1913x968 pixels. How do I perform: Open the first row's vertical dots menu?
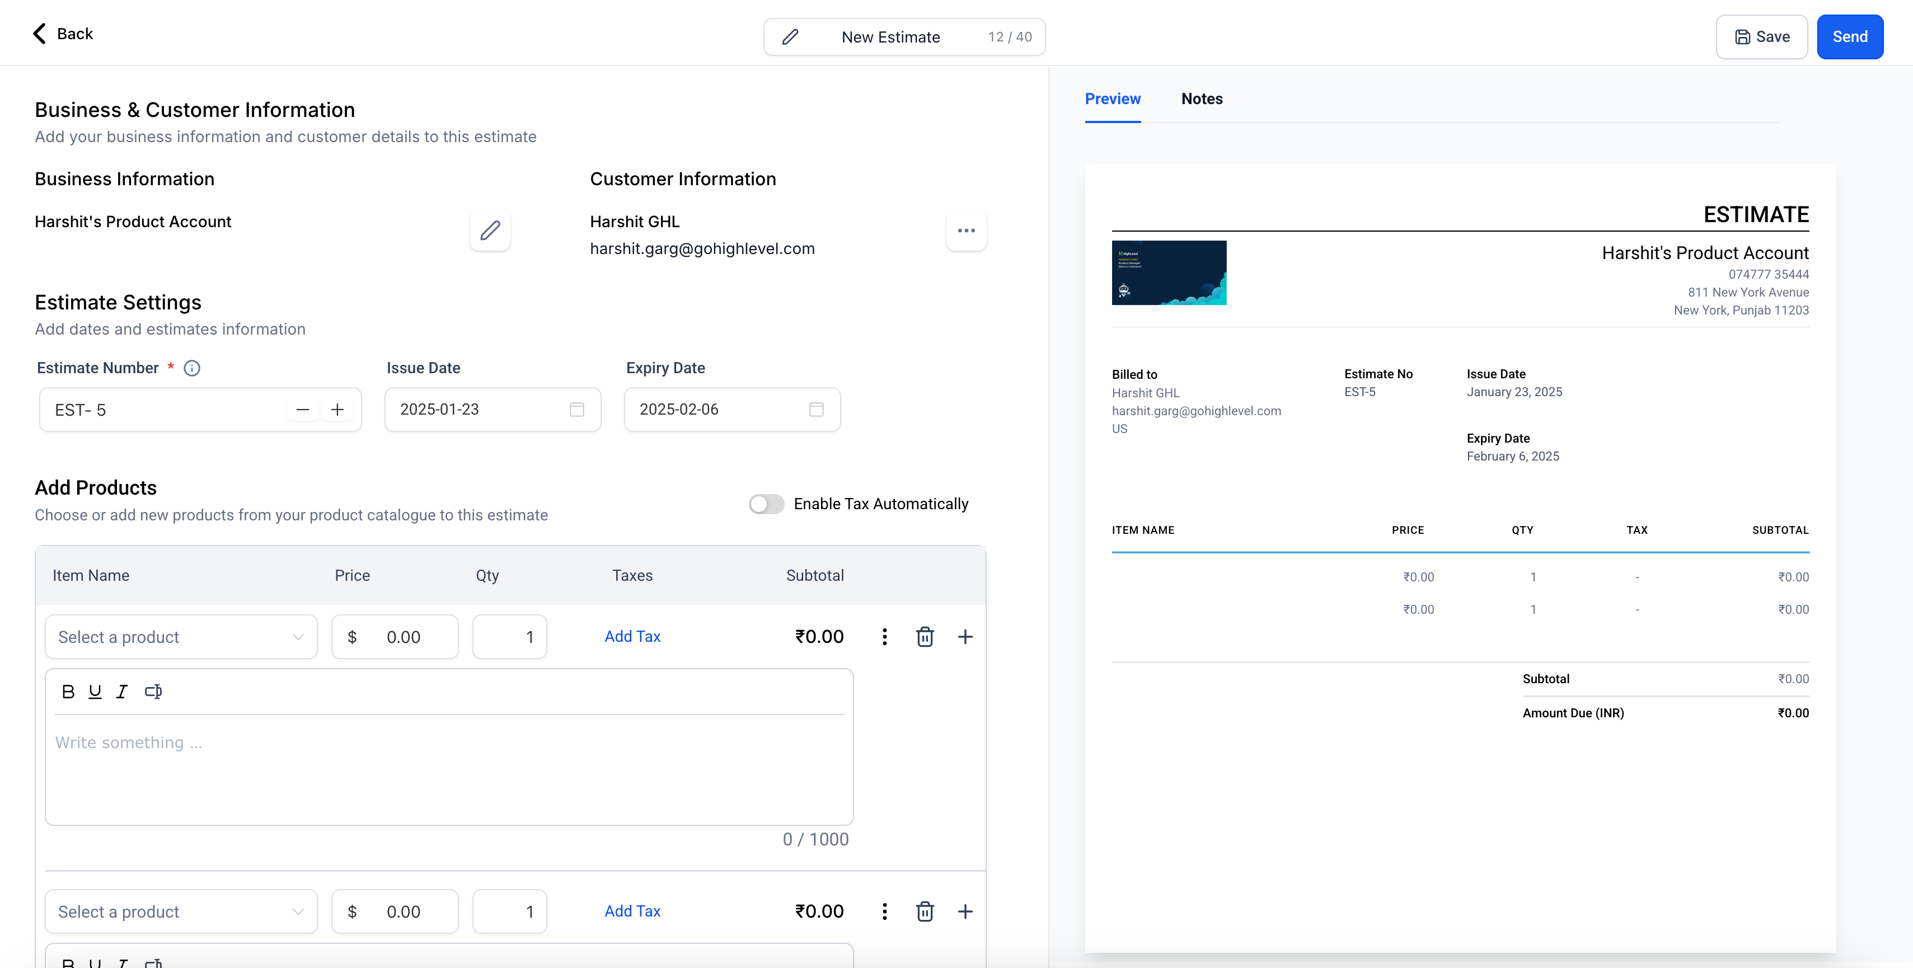point(884,637)
